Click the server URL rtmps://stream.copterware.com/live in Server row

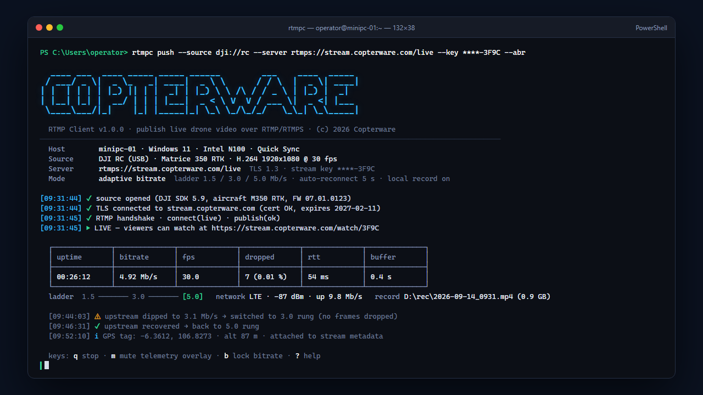(x=170, y=169)
